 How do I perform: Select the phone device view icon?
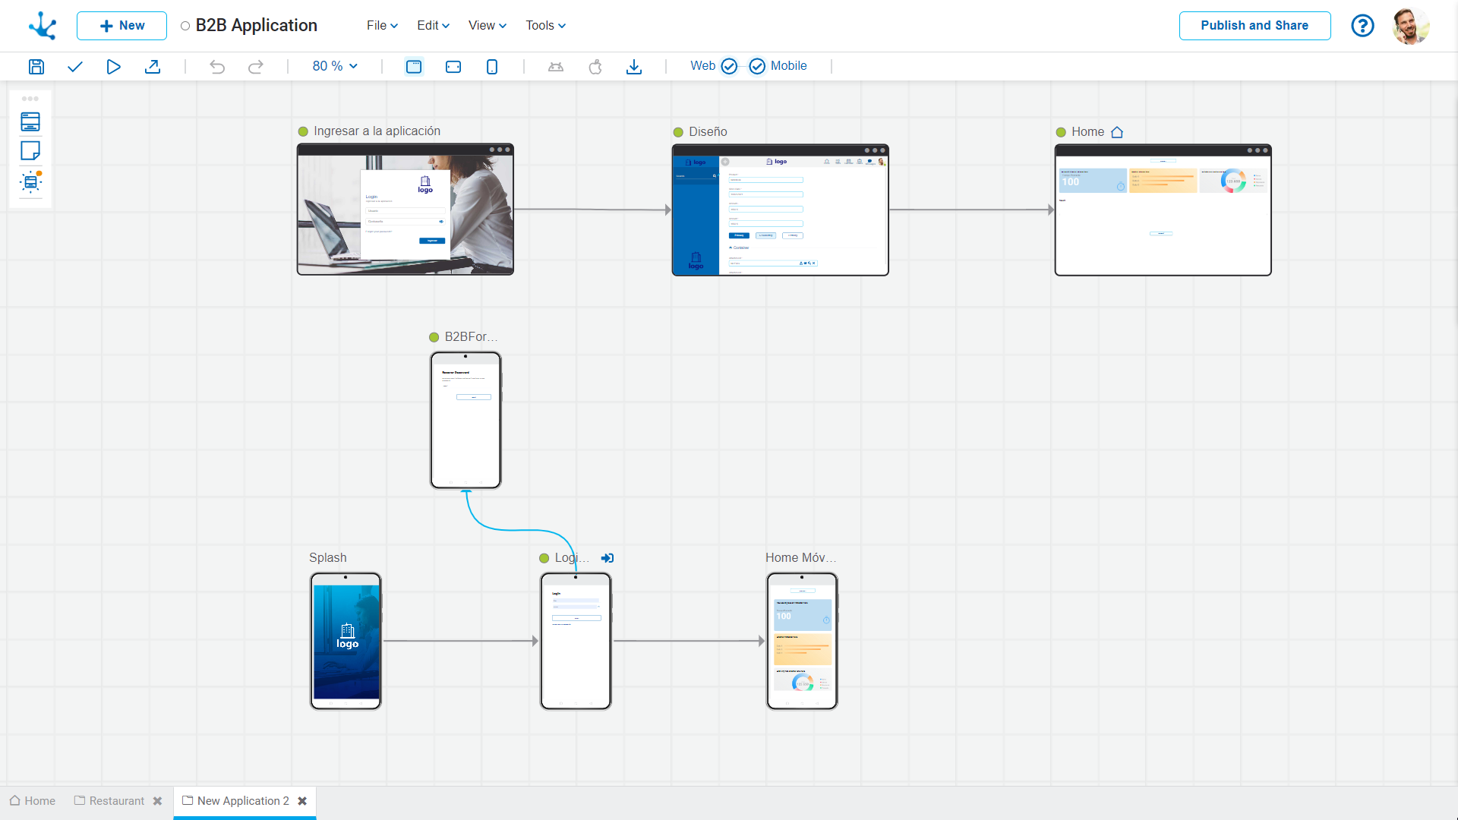click(x=492, y=67)
